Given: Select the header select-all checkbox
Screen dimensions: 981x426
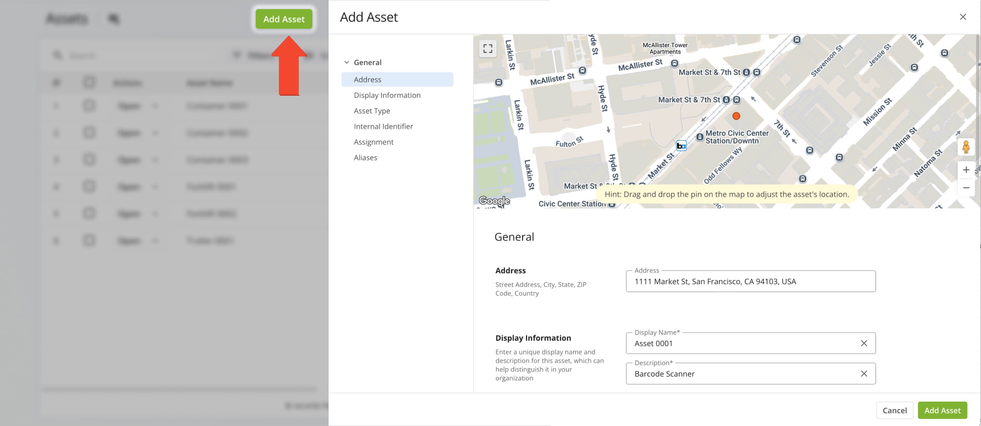Looking at the screenshot, I should click(x=89, y=82).
